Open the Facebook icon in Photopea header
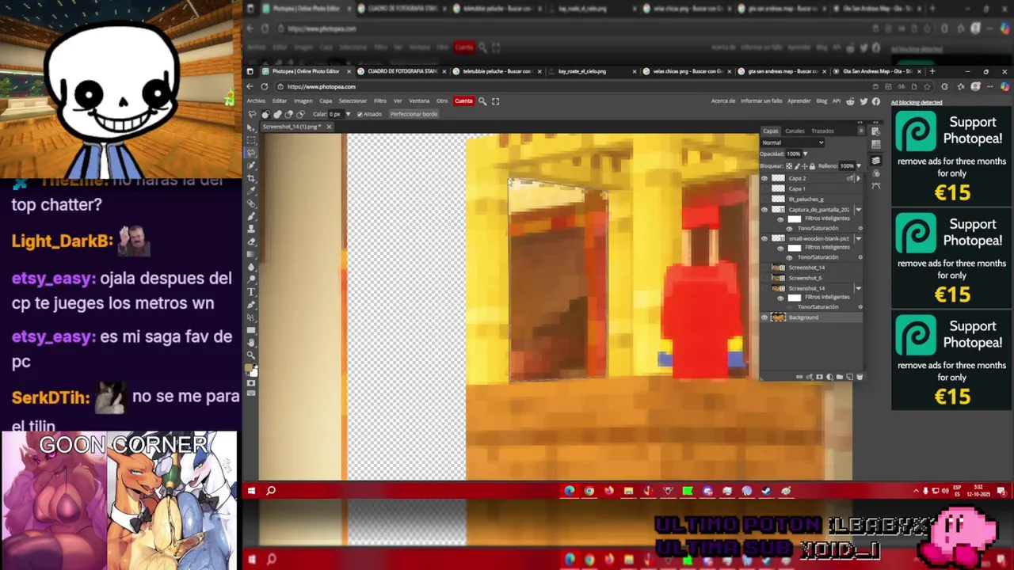 point(876,101)
